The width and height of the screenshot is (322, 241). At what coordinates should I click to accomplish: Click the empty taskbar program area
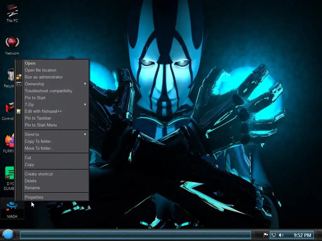pos(136,235)
